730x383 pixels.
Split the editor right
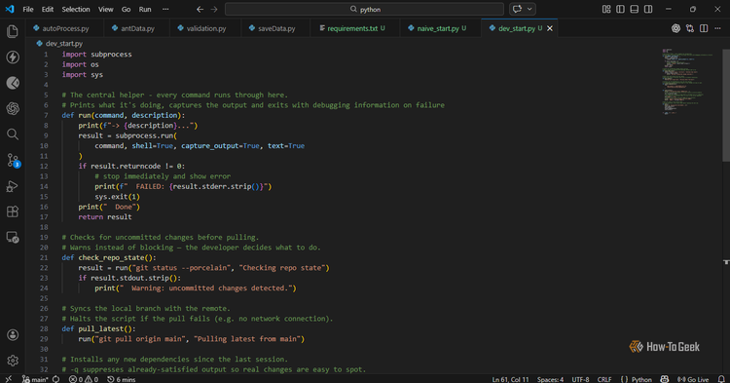pyautogui.click(x=704, y=28)
